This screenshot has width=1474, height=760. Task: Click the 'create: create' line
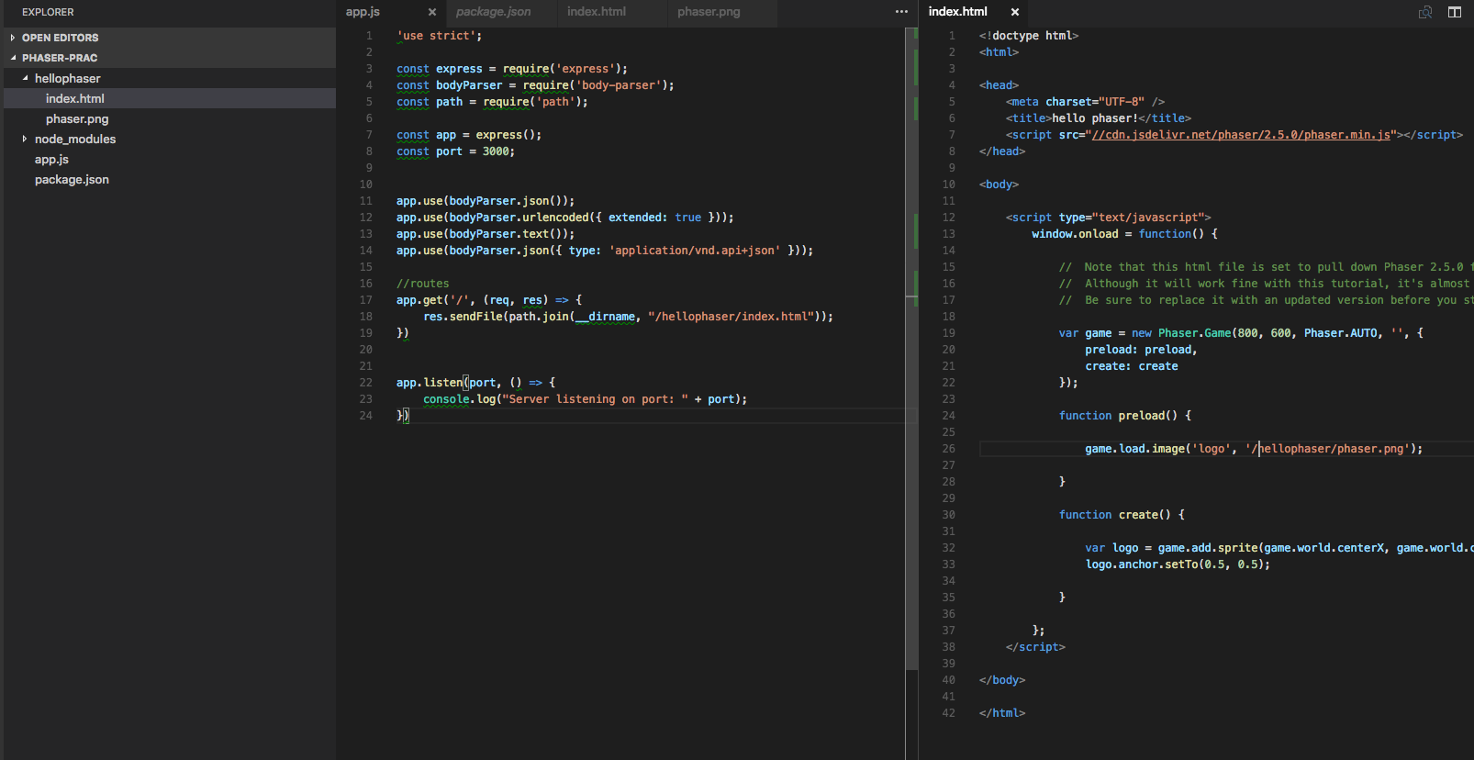point(1132,366)
